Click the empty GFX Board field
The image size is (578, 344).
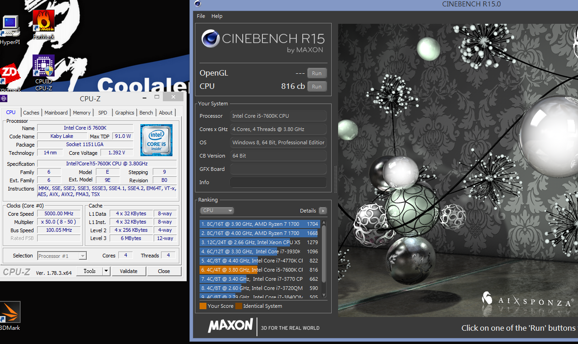tap(278, 169)
